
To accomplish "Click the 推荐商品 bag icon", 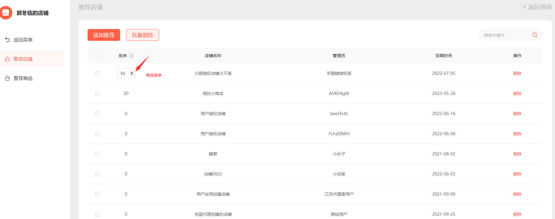I will [7, 78].
